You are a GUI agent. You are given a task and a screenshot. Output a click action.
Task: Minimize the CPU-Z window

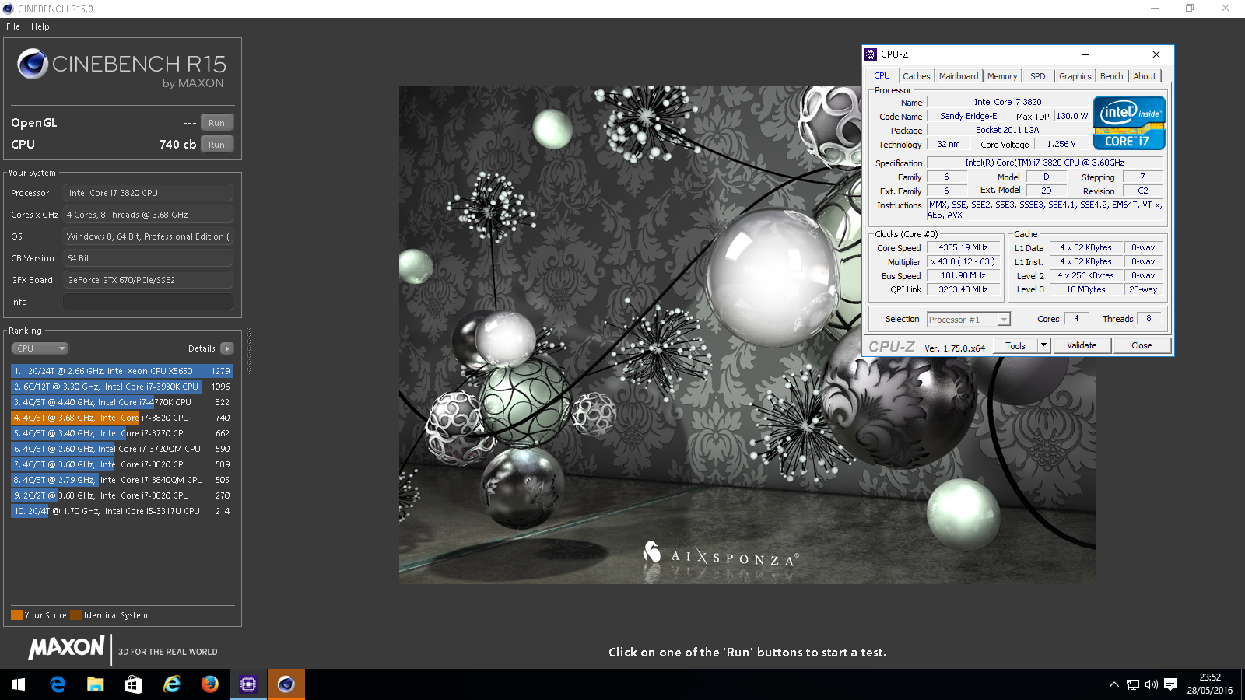(x=1085, y=54)
